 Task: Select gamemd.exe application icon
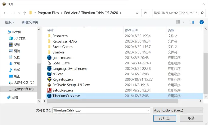point(49,58)
